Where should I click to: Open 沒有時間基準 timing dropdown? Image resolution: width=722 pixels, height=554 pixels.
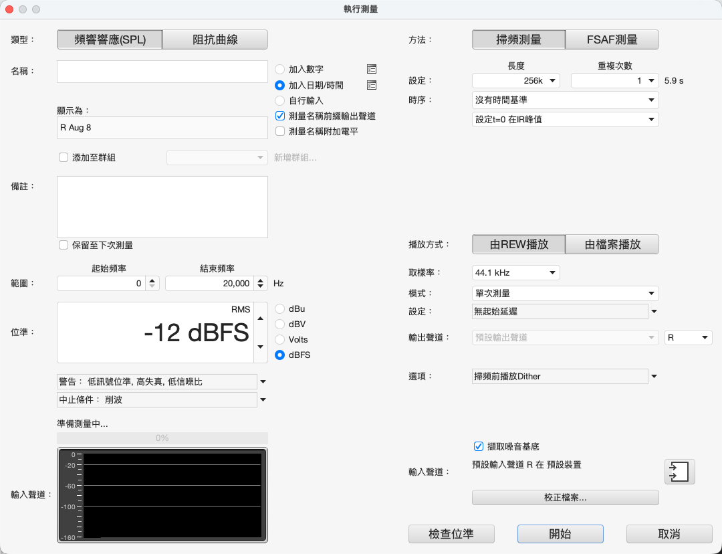(566, 100)
